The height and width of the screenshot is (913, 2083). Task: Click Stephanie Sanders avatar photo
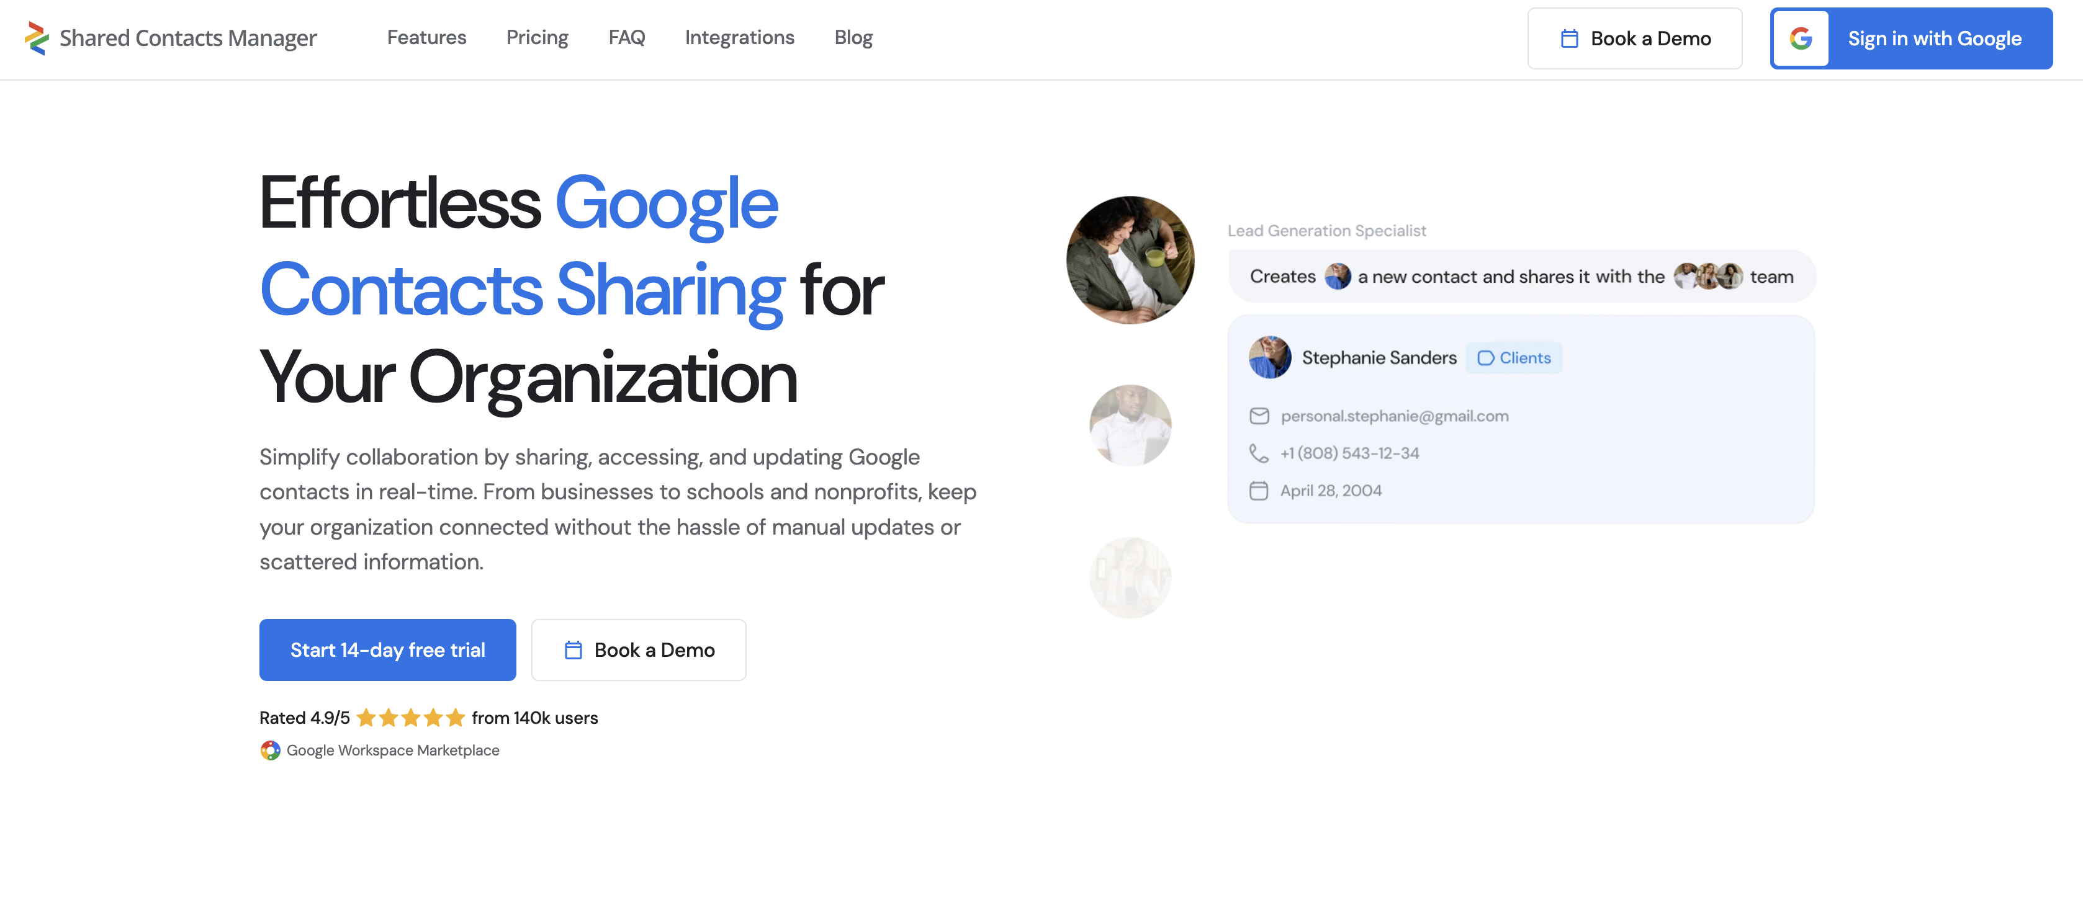(x=1269, y=357)
